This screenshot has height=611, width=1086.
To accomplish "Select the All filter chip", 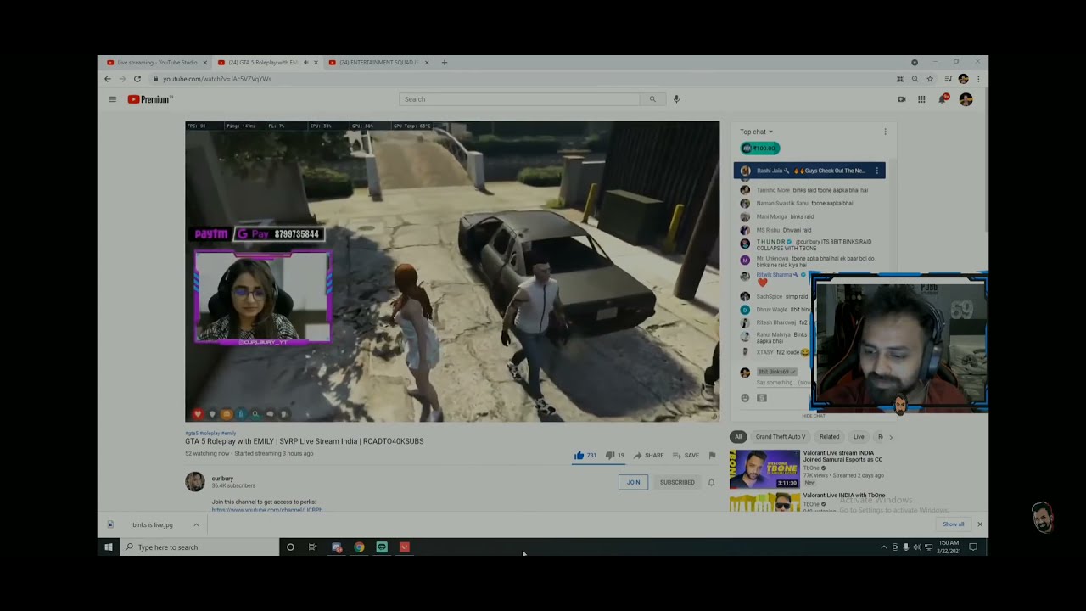I will [738, 437].
